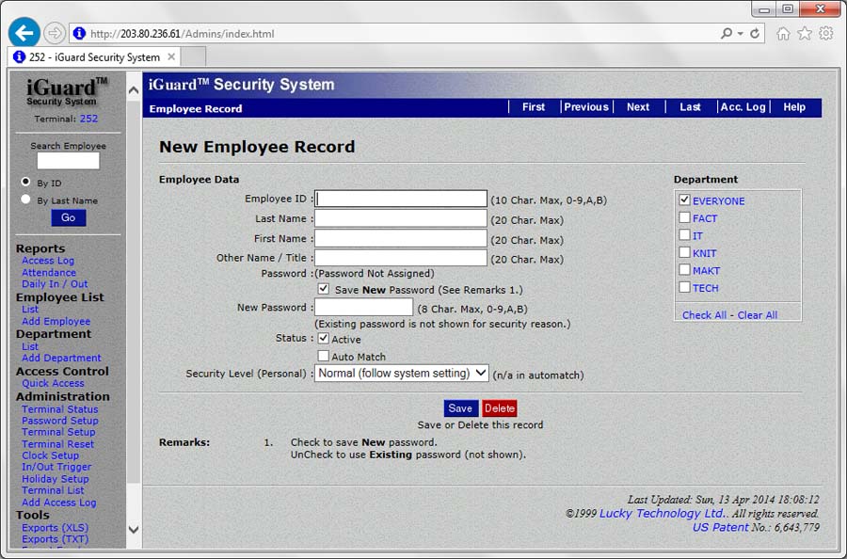Image resolution: width=847 pixels, height=559 pixels.
Task: Focus the New Password input field
Action: click(x=364, y=308)
